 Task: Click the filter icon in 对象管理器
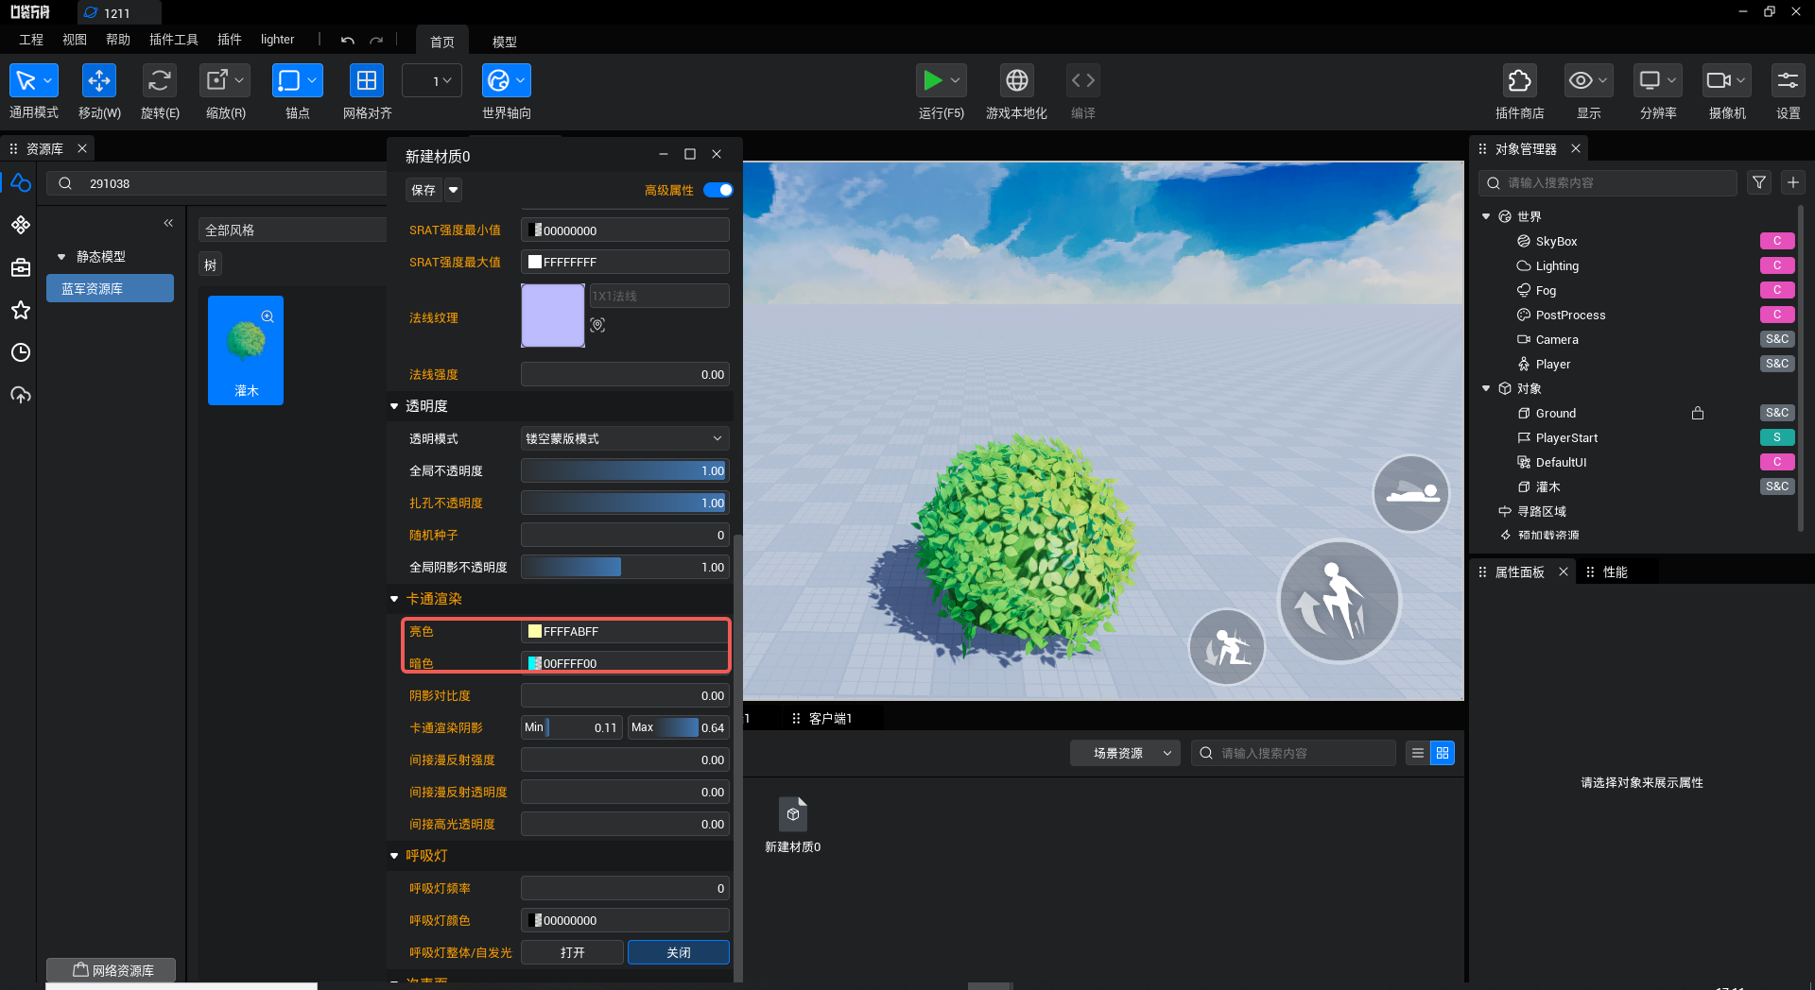pyautogui.click(x=1759, y=182)
